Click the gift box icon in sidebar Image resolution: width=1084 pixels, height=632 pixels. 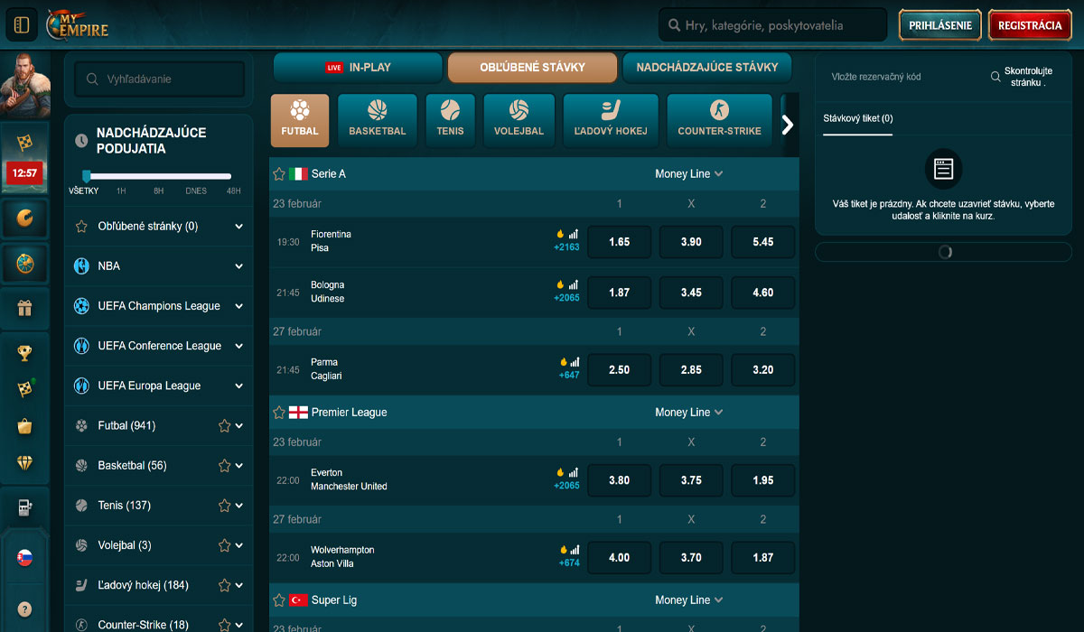[x=24, y=308]
